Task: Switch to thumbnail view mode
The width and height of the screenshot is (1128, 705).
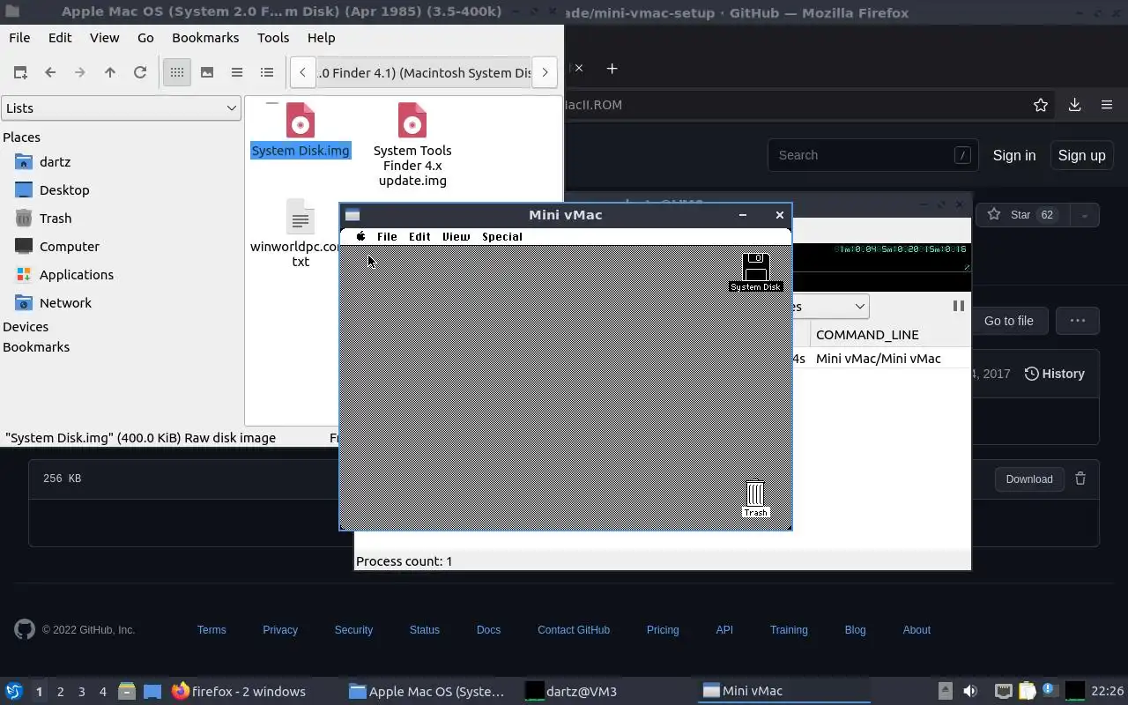Action: pos(207,72)
